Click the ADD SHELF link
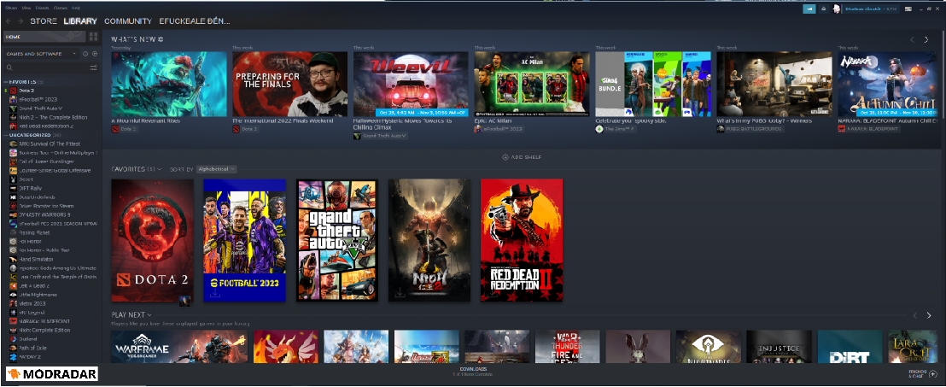The height and width of the screenshot is (387, 946). tap(522, 157)
